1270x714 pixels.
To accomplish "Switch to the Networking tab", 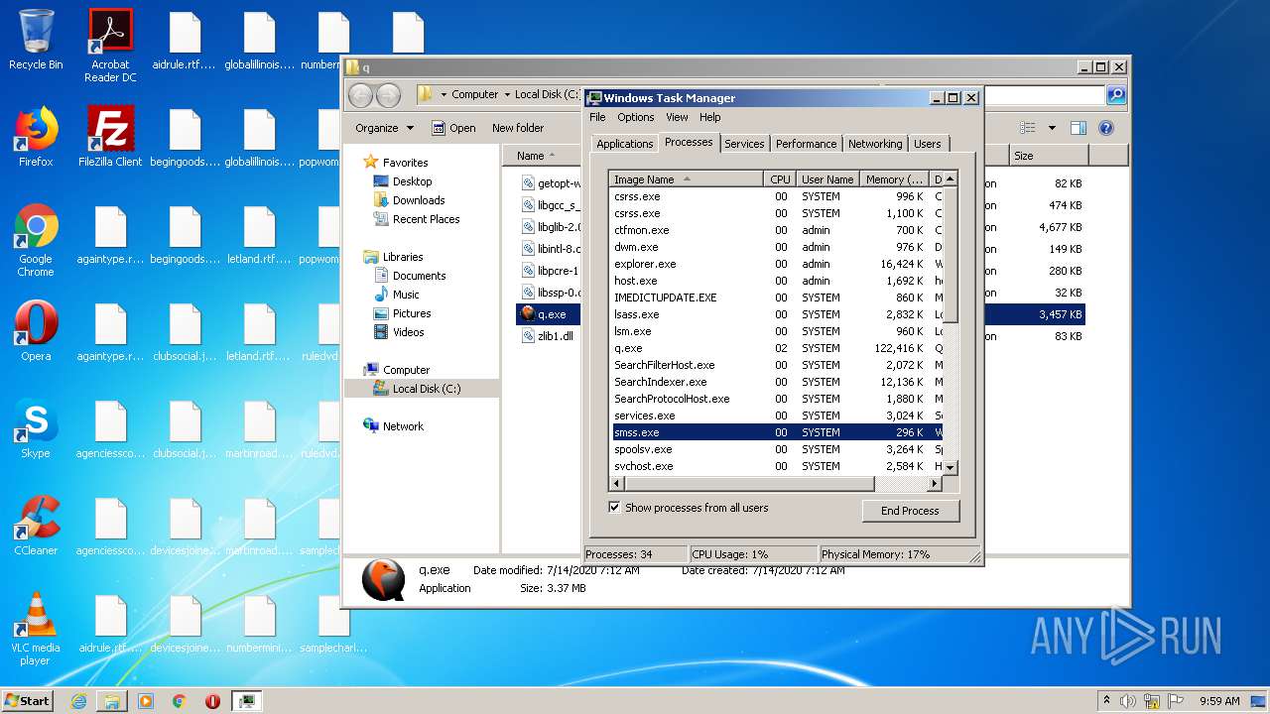I will tap(875, 144).
